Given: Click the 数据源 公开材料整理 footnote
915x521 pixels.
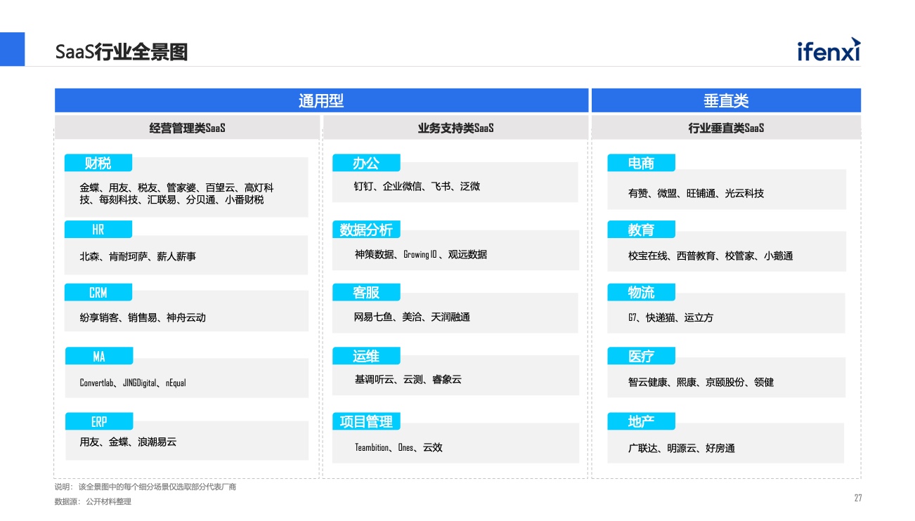Looking at the screenshot, I should pyautogui.click(x=93, y=502).
